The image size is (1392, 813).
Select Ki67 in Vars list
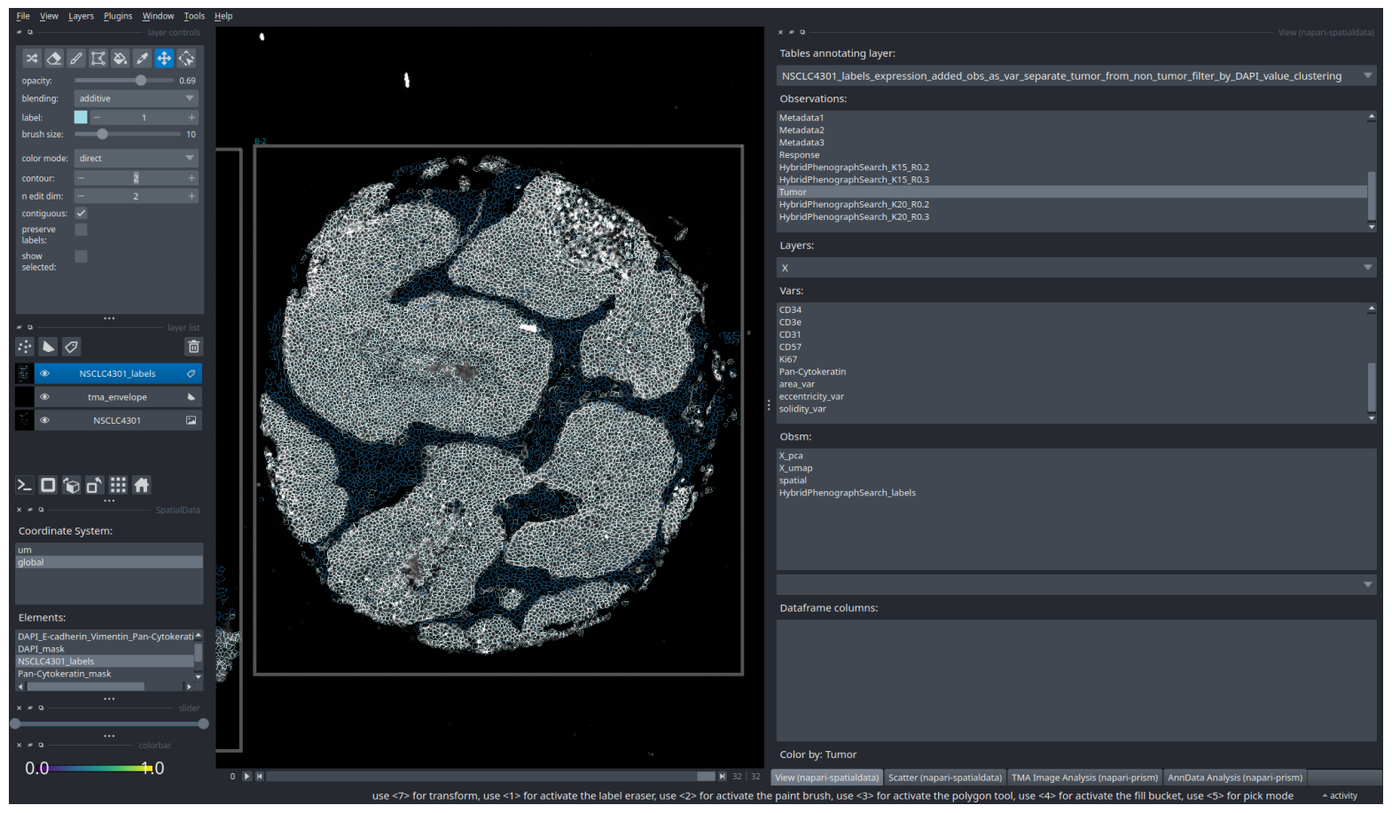pyautogui.click(x=1071, y=359)
